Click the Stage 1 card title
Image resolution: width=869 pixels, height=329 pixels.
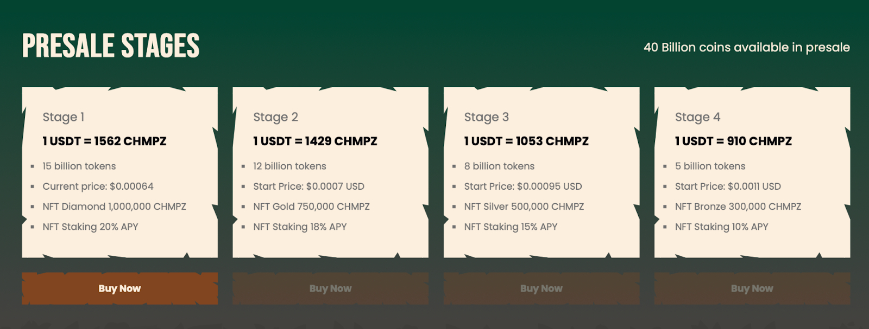(64, 117)
